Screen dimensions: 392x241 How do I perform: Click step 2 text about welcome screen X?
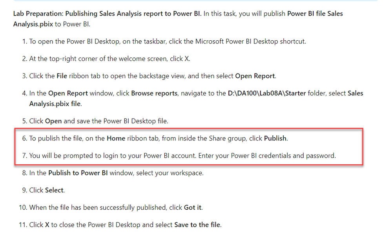[x=109, y=59]
